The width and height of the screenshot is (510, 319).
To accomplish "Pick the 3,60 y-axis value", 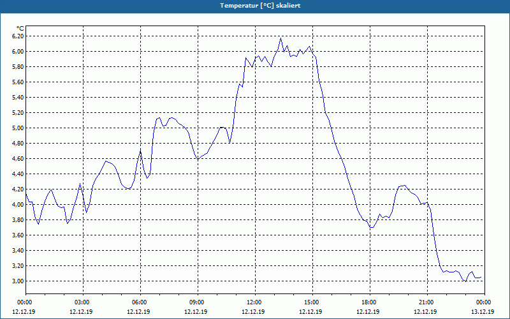I will pyautogui.click(x=18, y=235).
